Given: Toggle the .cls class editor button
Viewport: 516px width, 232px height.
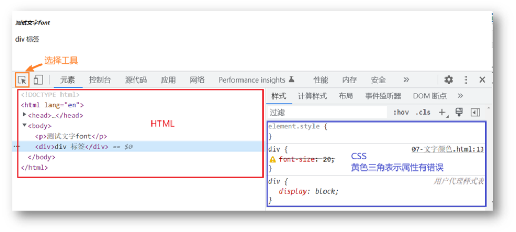Looking at the screenshot, I should coord(423,112).
